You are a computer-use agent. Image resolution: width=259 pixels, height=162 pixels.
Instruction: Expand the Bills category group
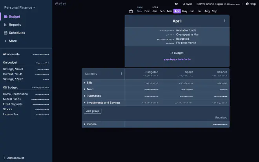tap(85, 83)
